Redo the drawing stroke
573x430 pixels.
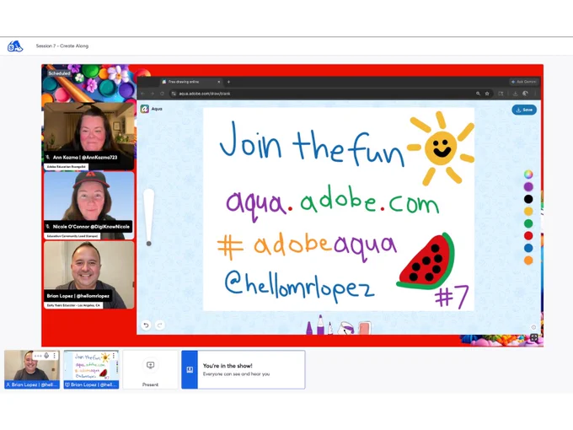(160, 325)
